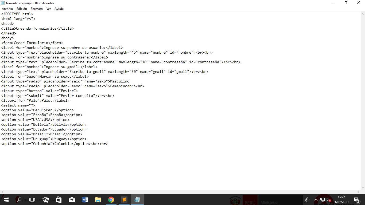
Task: Click the option line for Colombia
Action: (55, 144)
